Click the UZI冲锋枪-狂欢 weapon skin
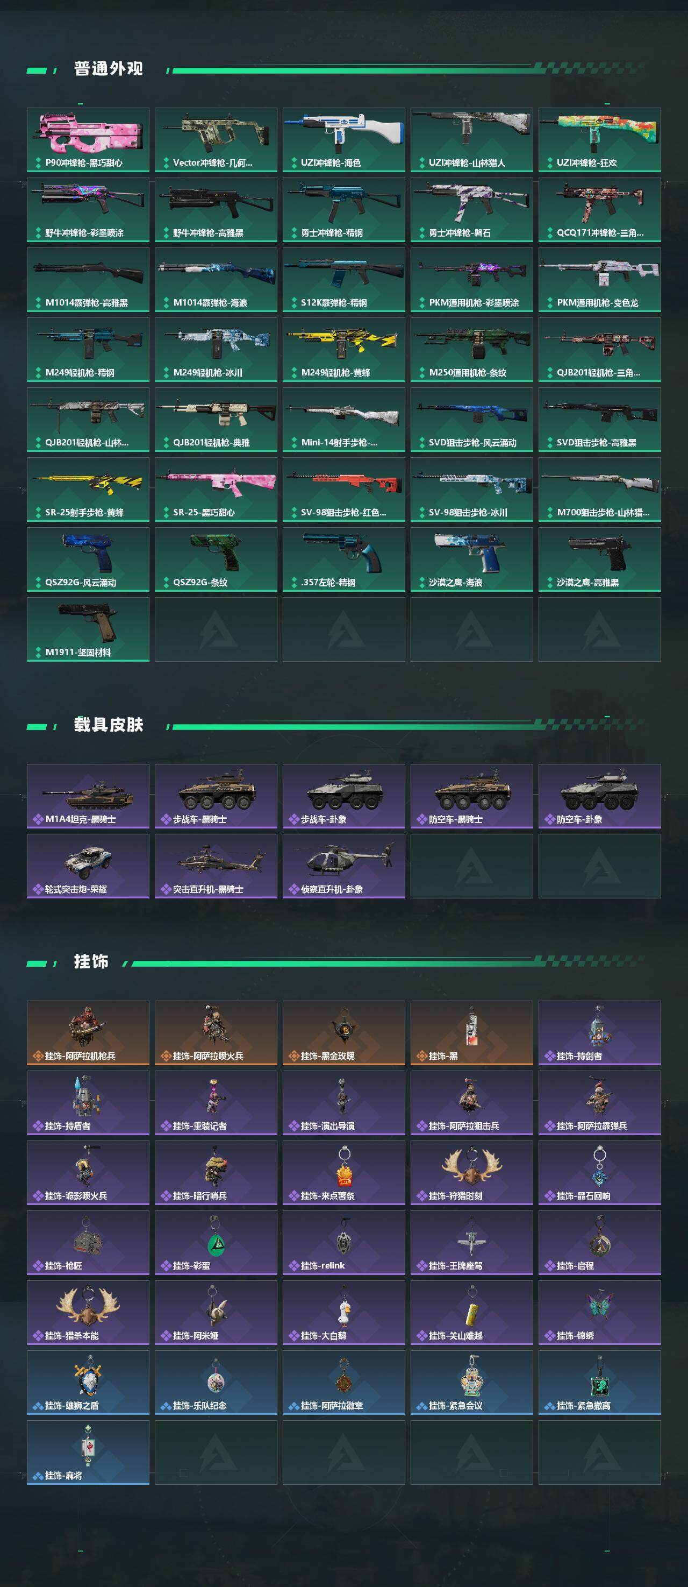Viewport: 688px width, 1587px height. [599, 140]
